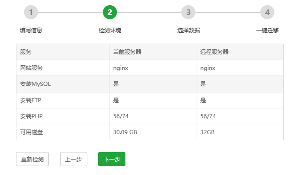Click step 1 circle icon
Screen dimensions: 295x175
31,12
